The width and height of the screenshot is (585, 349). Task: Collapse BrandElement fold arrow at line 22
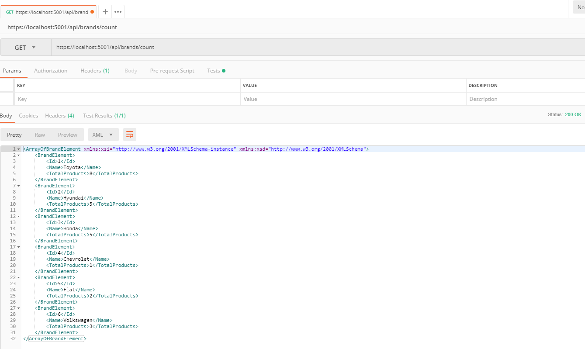point(19,278)
